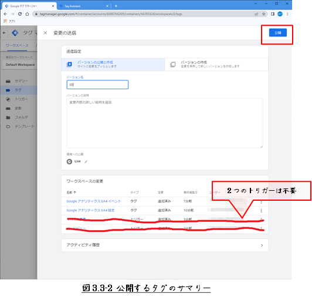Open アクティビティ履歴 row
This screenshot has height=307, width=312.
(x=165, y=245)
